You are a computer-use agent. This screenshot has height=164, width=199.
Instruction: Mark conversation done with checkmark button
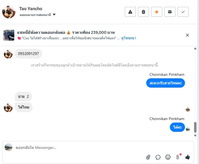tap(183, 12)
